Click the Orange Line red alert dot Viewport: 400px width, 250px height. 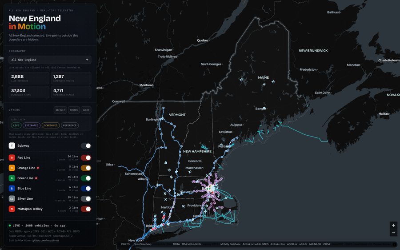[38, 168]
